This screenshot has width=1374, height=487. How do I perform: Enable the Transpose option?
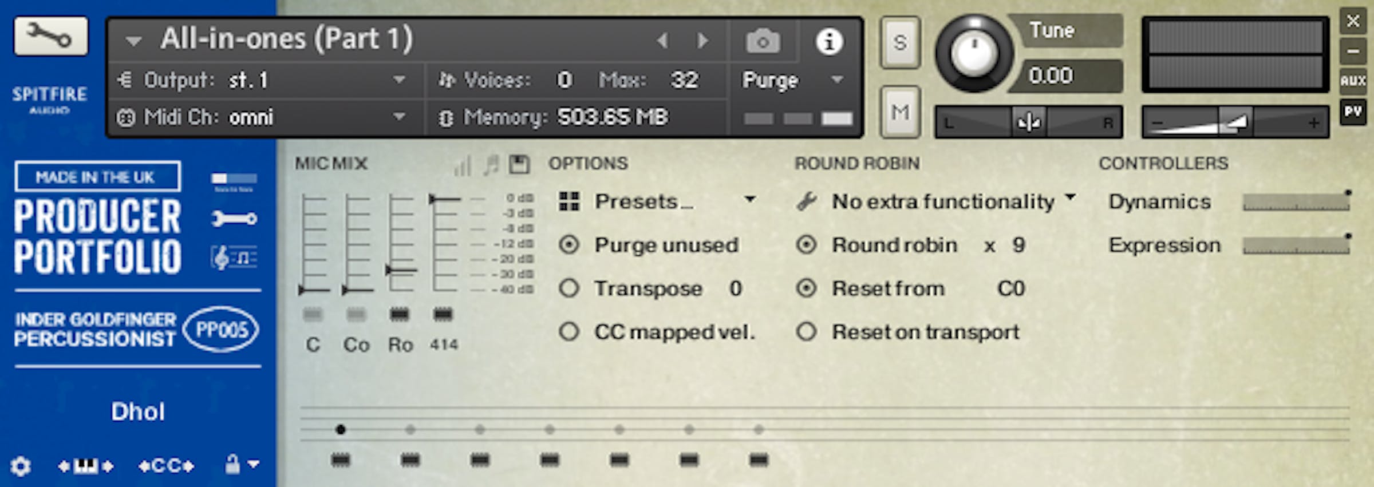tap(569, 288)
